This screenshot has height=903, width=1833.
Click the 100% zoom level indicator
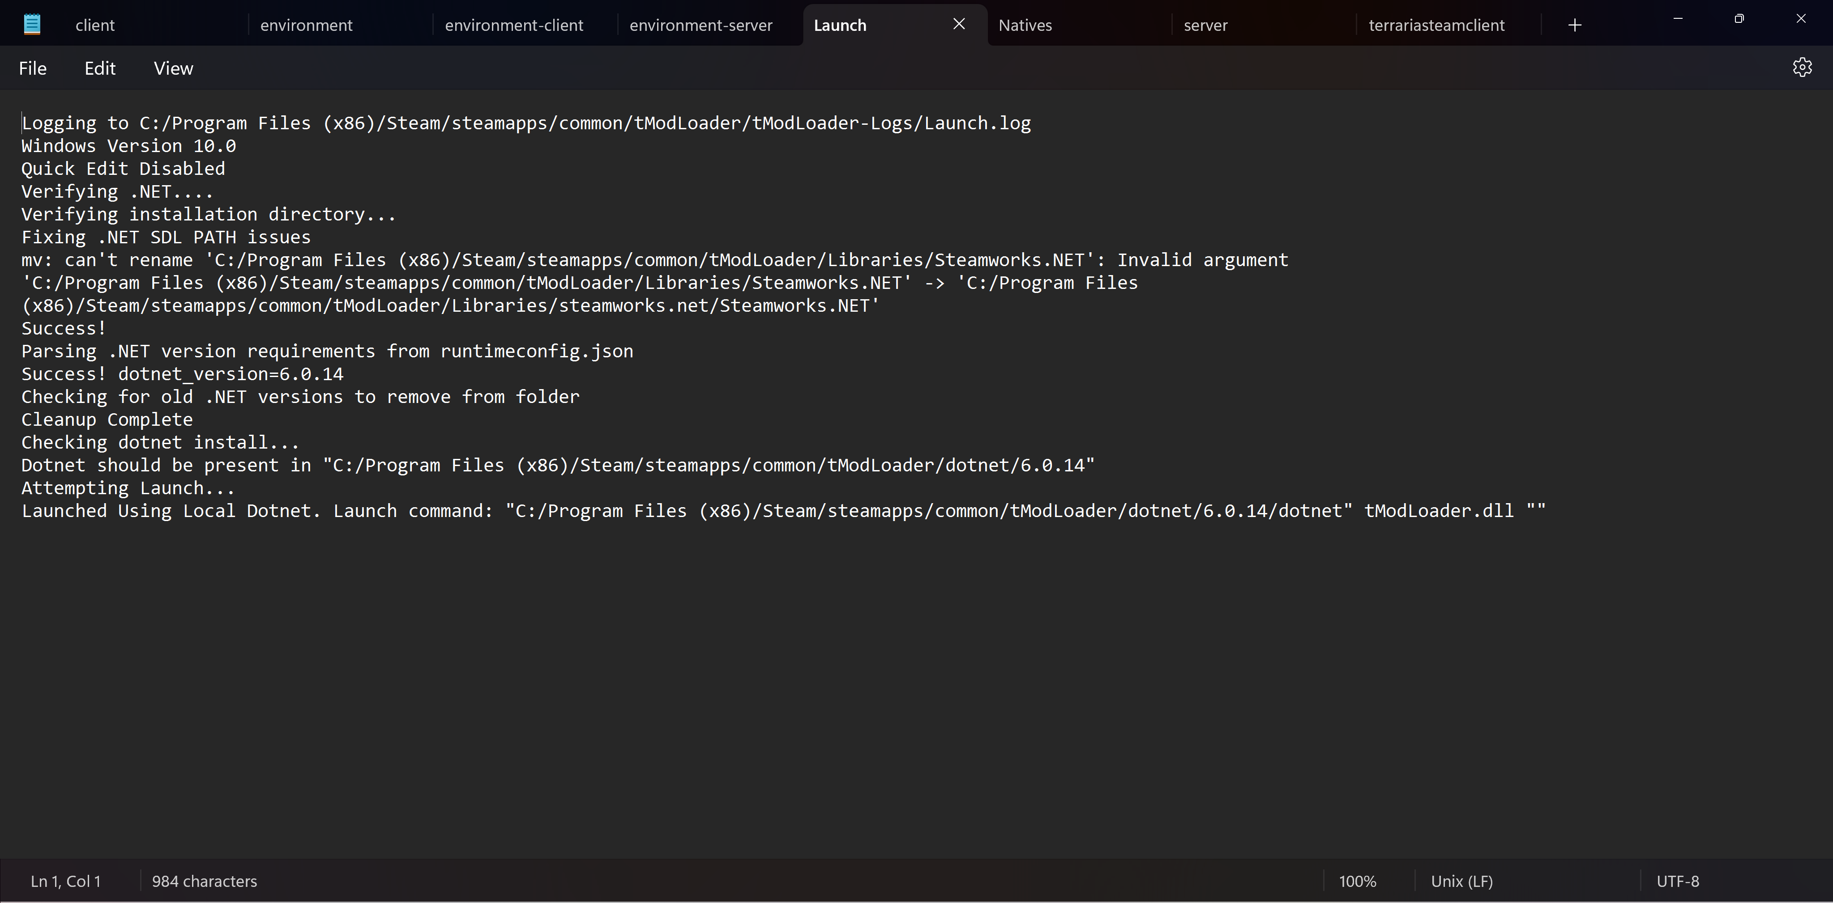(x=1357, y=881)
